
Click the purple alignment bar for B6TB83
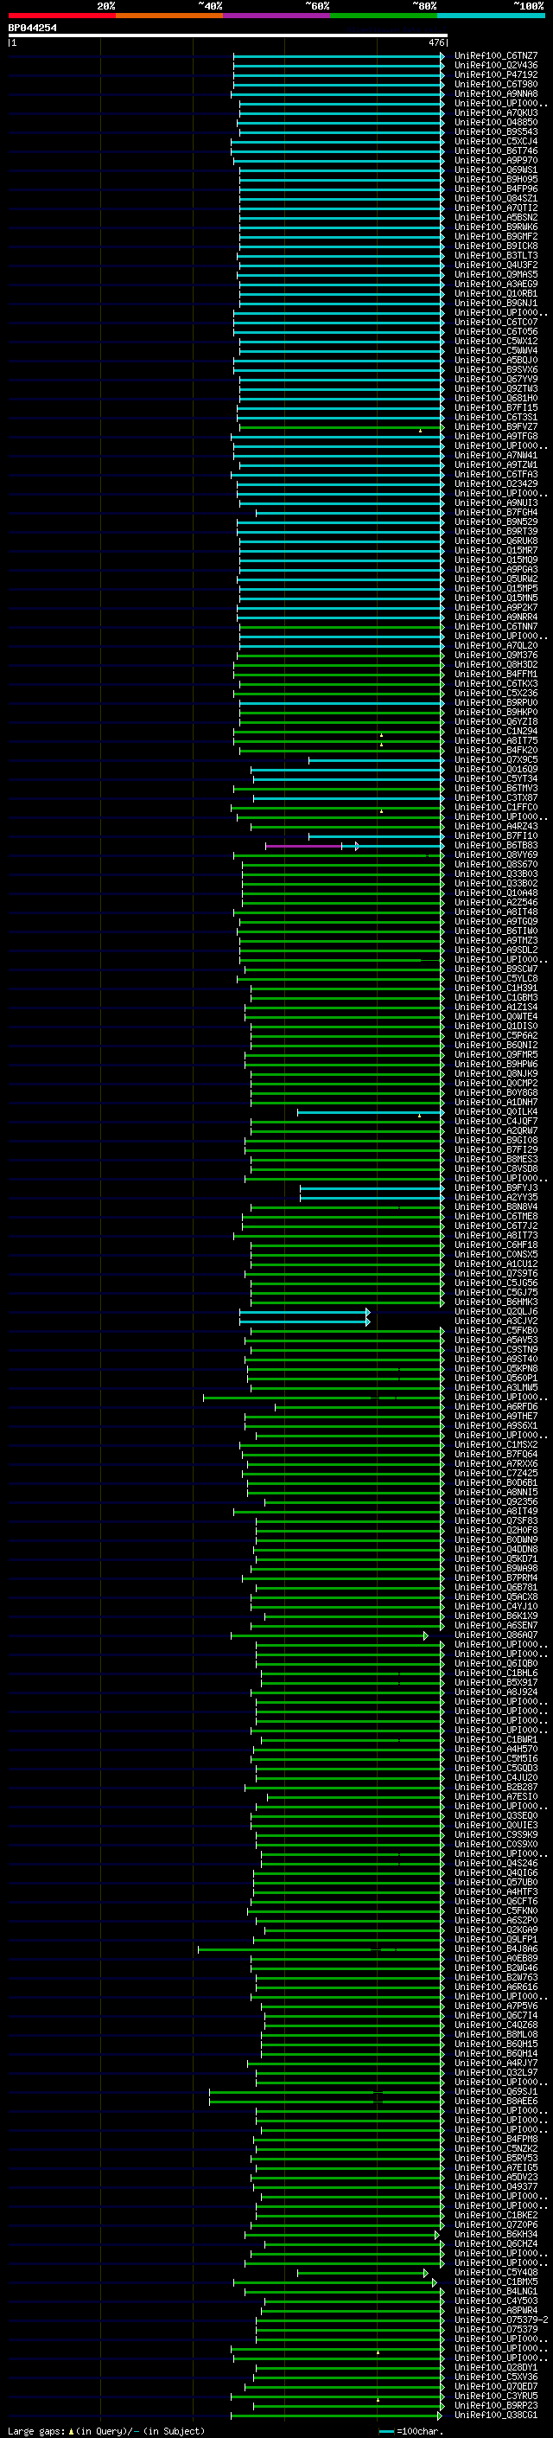click(x=302, y=846)
